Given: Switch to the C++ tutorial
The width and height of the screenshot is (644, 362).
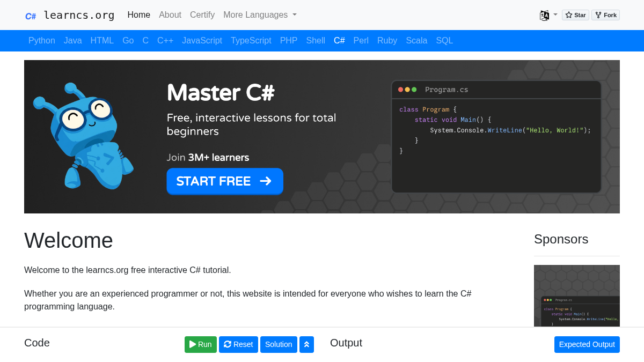Looking at the screenshot, I should [x=165, y=41].
